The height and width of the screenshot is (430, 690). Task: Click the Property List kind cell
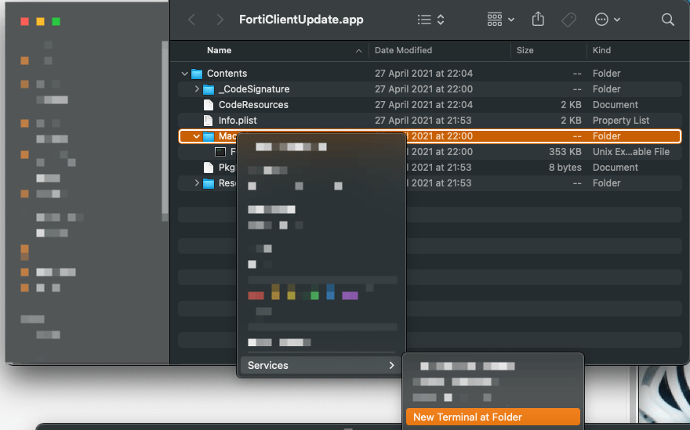[x=621, y=121]
